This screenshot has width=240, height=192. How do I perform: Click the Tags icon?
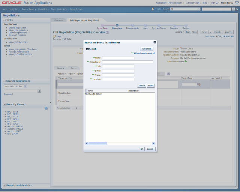54,36
